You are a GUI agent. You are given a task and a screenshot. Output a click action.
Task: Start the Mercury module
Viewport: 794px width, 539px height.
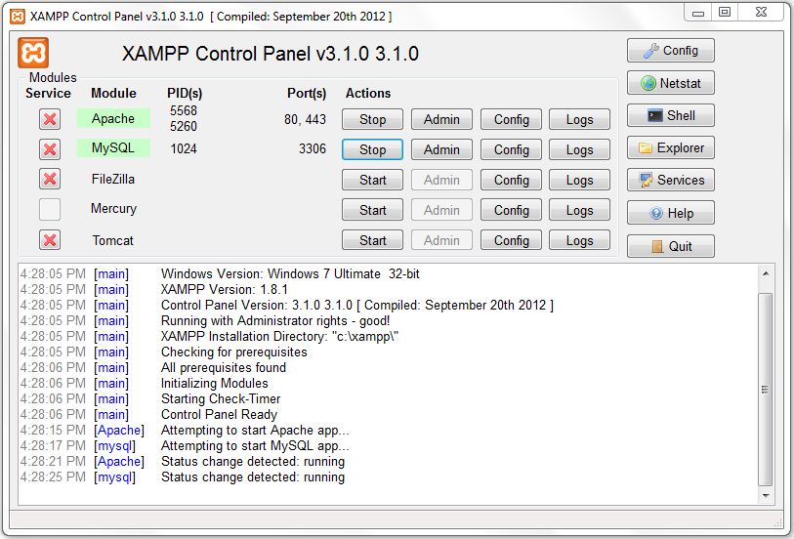pyautogui.click(x=372, y=210)
